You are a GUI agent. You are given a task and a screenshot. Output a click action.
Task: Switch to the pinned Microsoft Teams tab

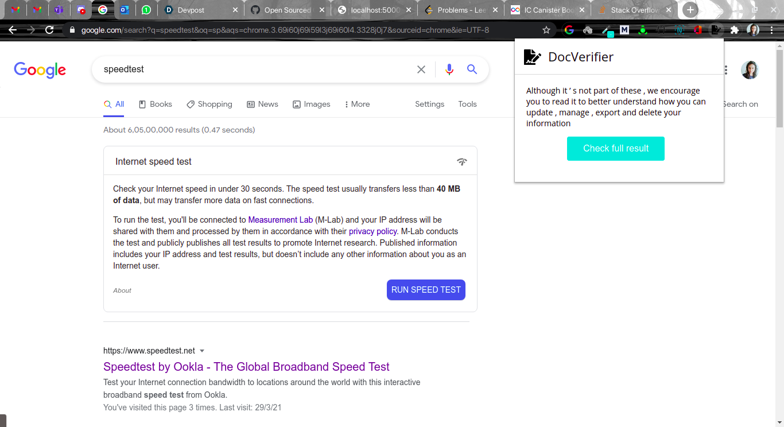(59, 10)
